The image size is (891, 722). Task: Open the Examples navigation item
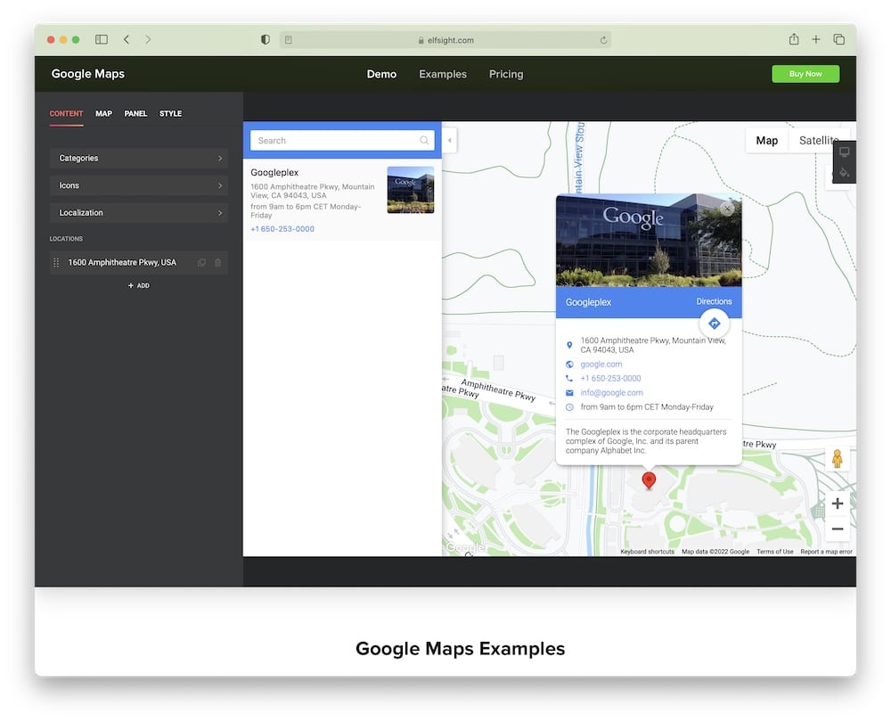coord(443,74)
